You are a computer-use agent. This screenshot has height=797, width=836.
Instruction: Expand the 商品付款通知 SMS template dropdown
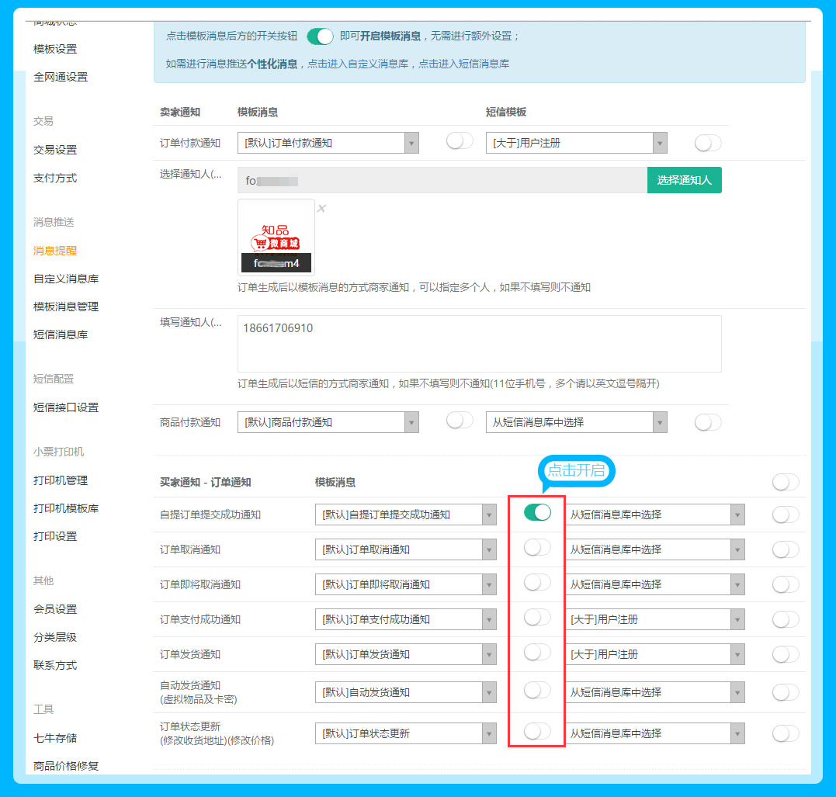pyautogui.click(x=576, y=422)
